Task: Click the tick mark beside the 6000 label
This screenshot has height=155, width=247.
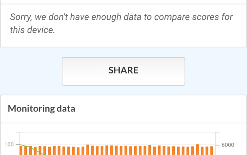Action: click(217, 144)
